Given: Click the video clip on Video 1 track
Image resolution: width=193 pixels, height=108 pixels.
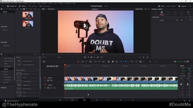Looking at the screenshot, I should [x=121, y=80].
